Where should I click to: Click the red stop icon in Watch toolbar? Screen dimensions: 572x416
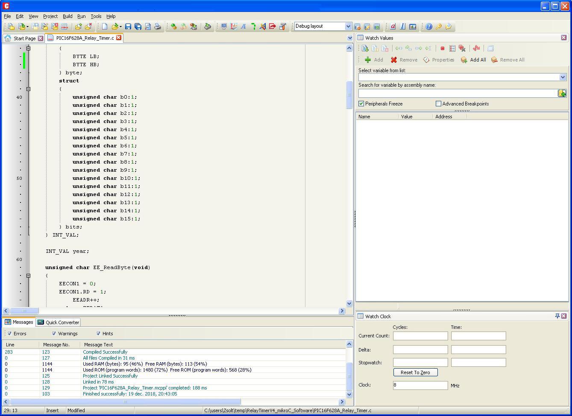coord(443,48)
